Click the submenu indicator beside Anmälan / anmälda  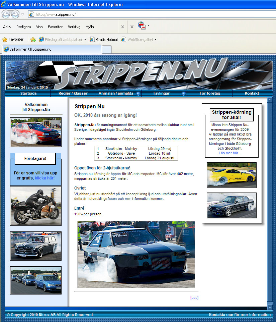tap(139, 94)
